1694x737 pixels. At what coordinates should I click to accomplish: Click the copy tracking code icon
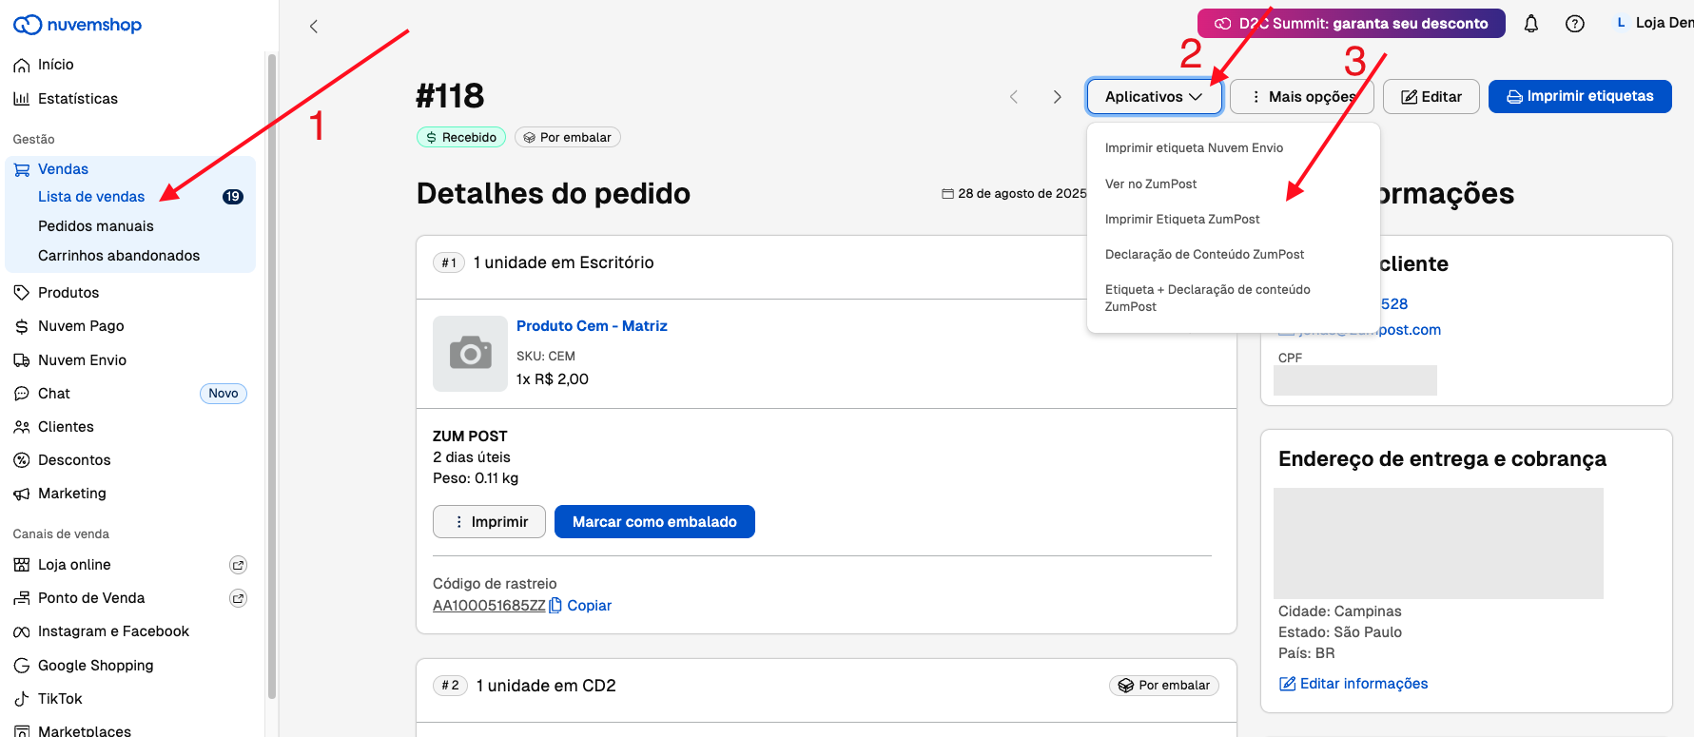click(556, 605)
